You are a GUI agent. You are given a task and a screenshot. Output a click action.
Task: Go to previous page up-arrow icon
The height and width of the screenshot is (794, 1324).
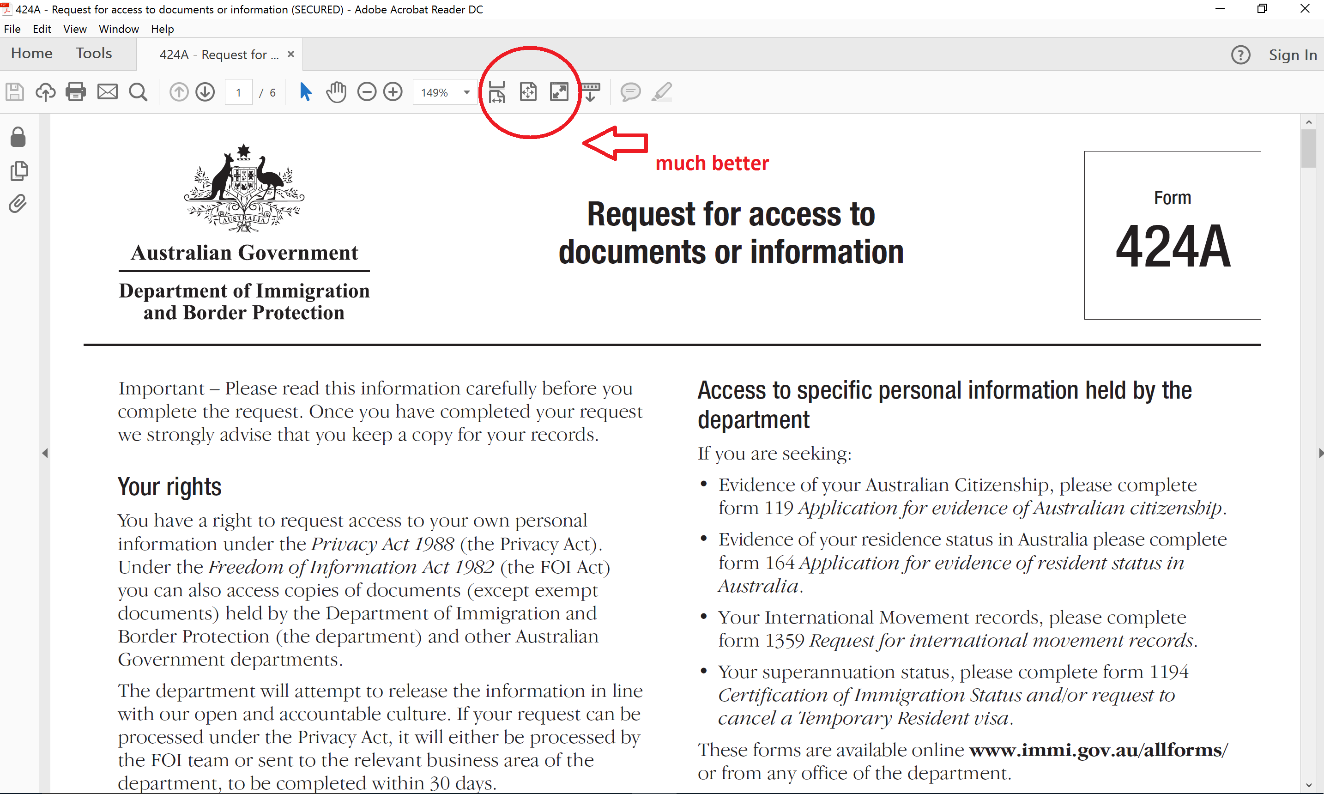coord(179,92)
